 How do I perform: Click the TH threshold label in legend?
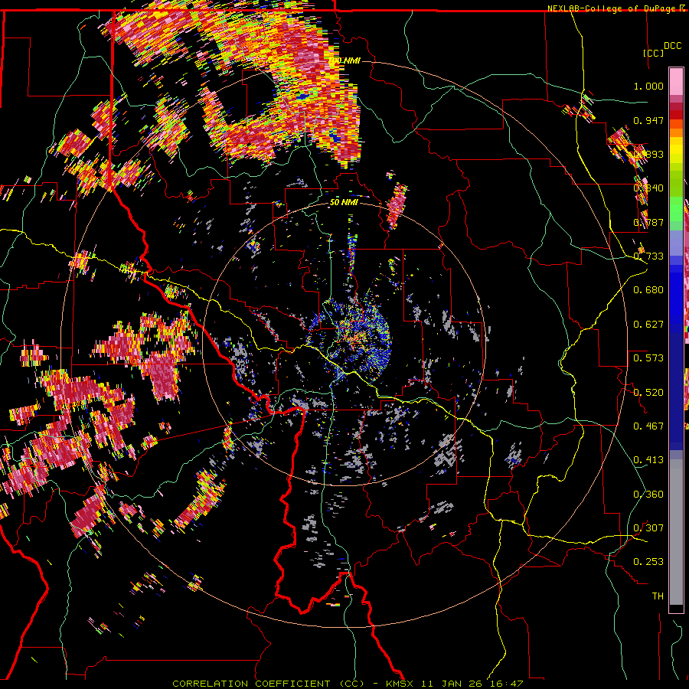click(658, 596)
